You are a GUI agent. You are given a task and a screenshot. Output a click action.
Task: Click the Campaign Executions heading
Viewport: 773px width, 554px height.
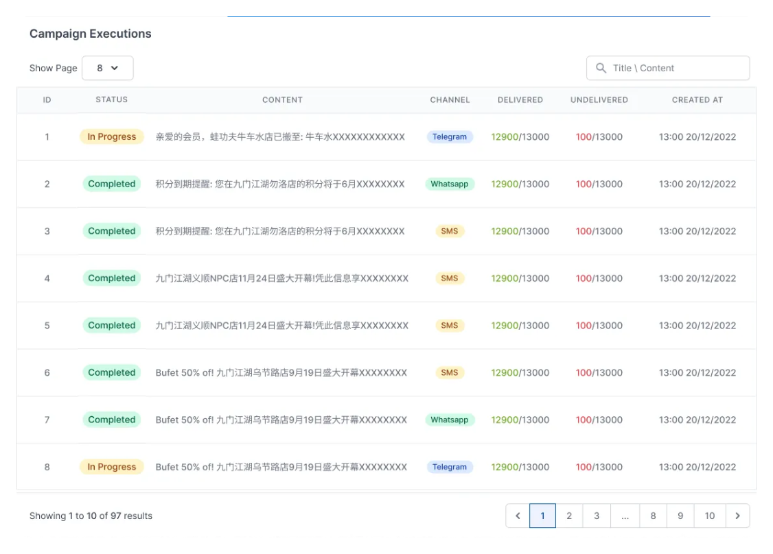pos(90,34)
